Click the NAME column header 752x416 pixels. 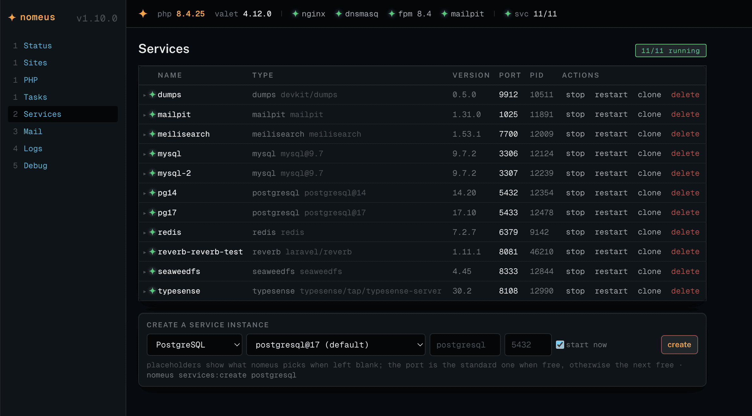click(x=170, y=75)
